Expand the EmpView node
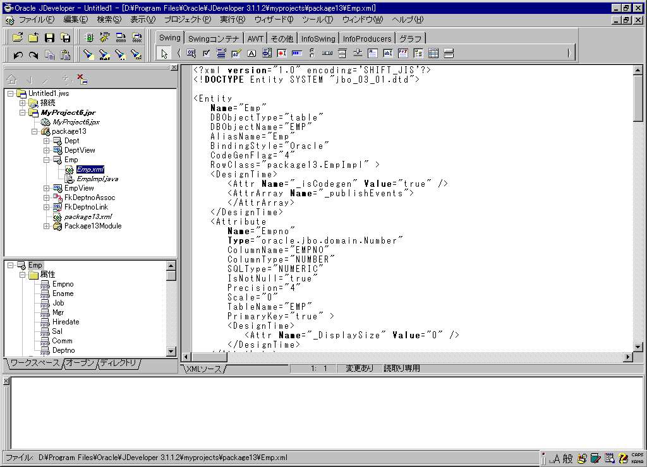Image resolution: width=647 pixels, height=467 pixels. (47, 188)
